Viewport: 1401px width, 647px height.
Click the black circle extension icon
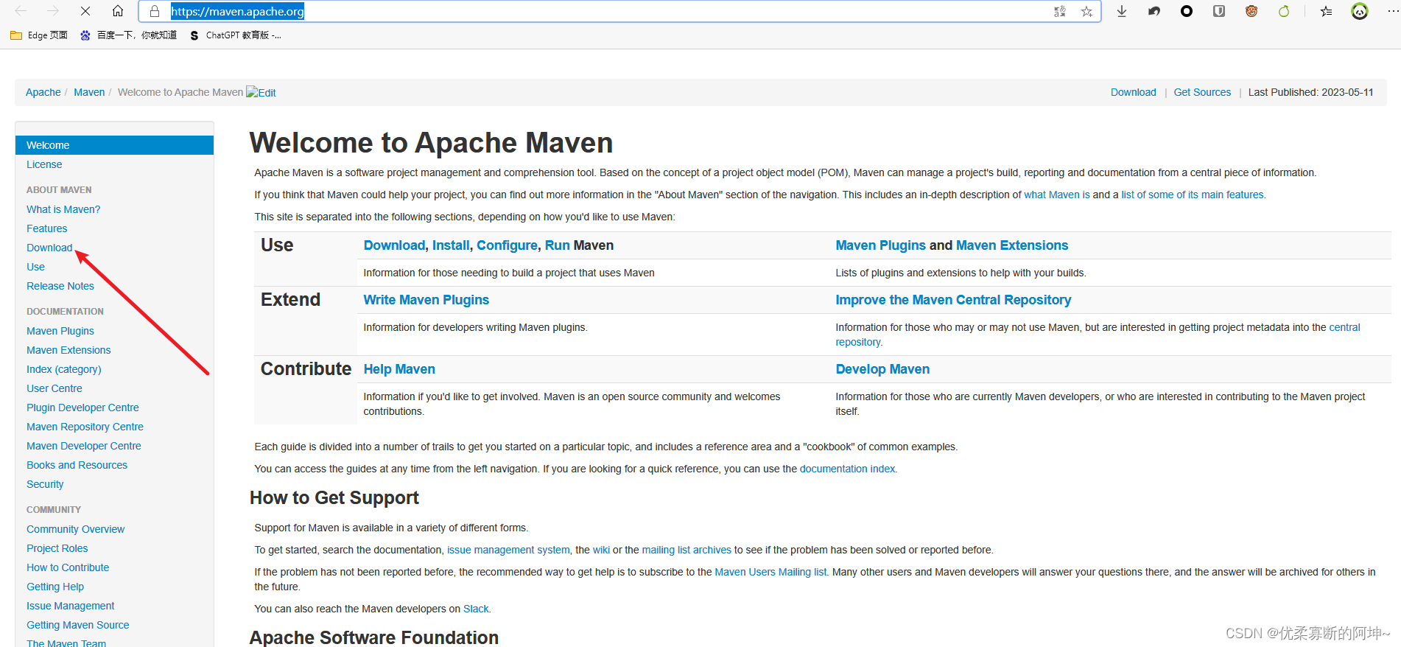1187,11
